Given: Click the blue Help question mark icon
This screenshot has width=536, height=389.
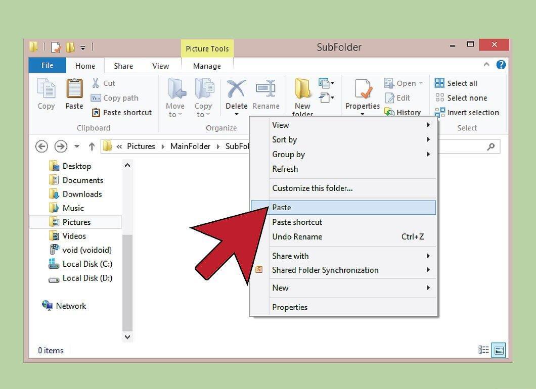Looking at the screenshot, I should point(501,65).
